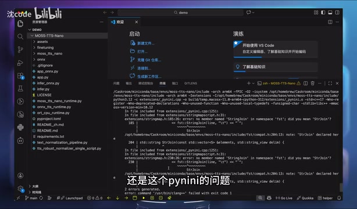Screen dimensions: 357x209
Task: Open the Accounts icon in the activity bar
Action: 20,175
